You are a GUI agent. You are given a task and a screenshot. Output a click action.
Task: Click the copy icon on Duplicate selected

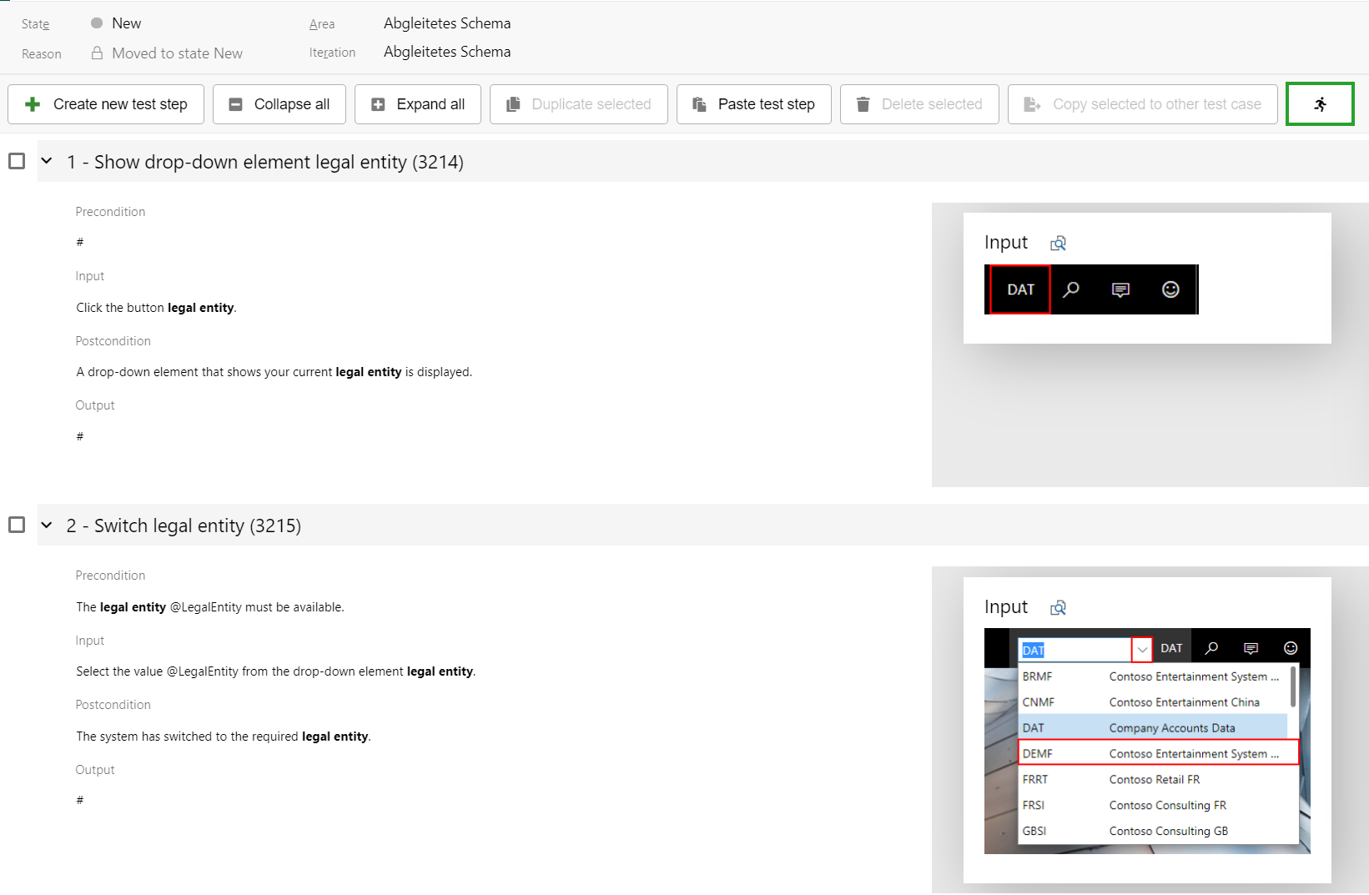[513, 104]
